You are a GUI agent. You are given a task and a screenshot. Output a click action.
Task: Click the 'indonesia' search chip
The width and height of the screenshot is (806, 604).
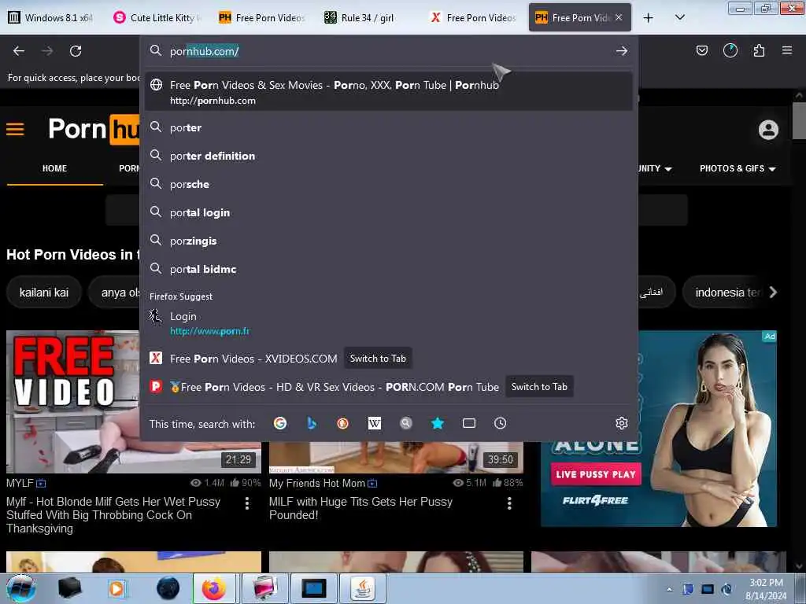727,293
